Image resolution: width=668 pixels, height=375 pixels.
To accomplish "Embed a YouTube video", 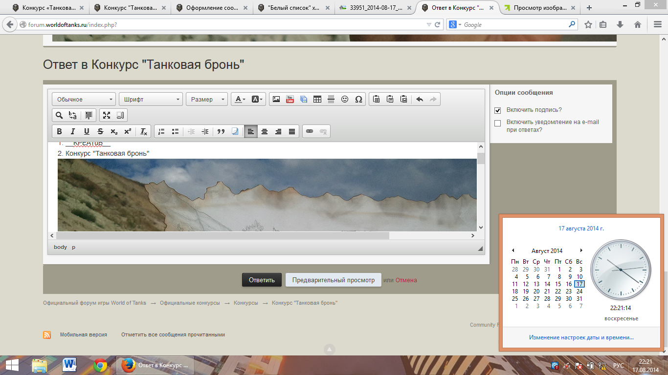I will pyautogui.click(x=290, y=99).
